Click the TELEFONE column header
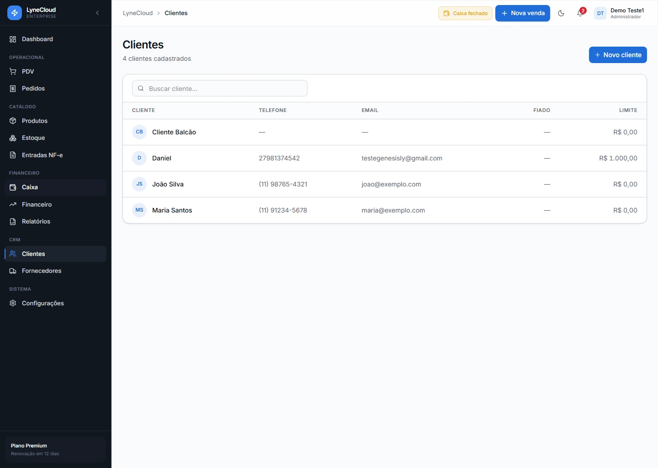Viewport: 658px width, 468px height. [273, 110]
